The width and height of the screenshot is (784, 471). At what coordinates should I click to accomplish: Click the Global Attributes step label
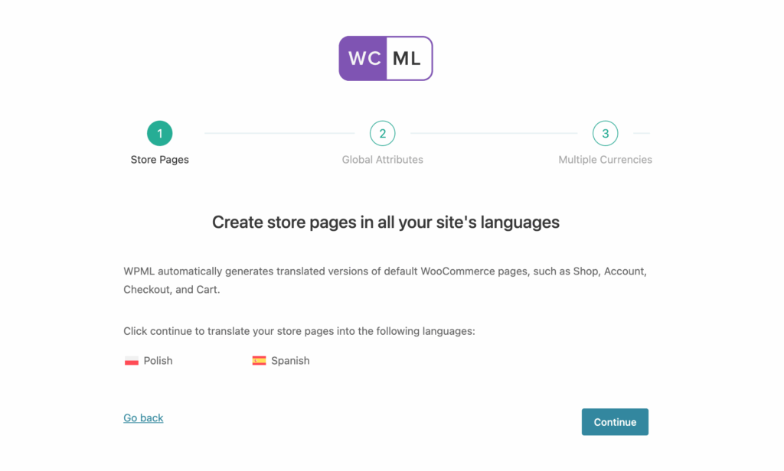383,160
